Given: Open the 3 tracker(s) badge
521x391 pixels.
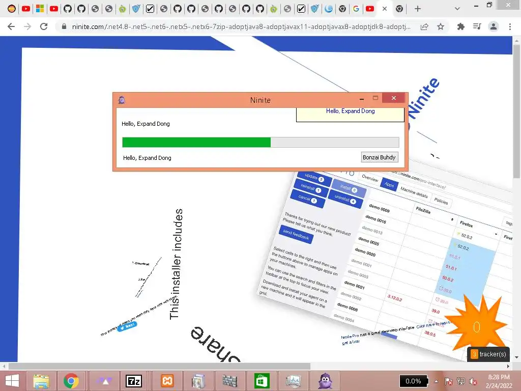Looking at the screenshot, I should pyautogui.click(x=488, y=354).
